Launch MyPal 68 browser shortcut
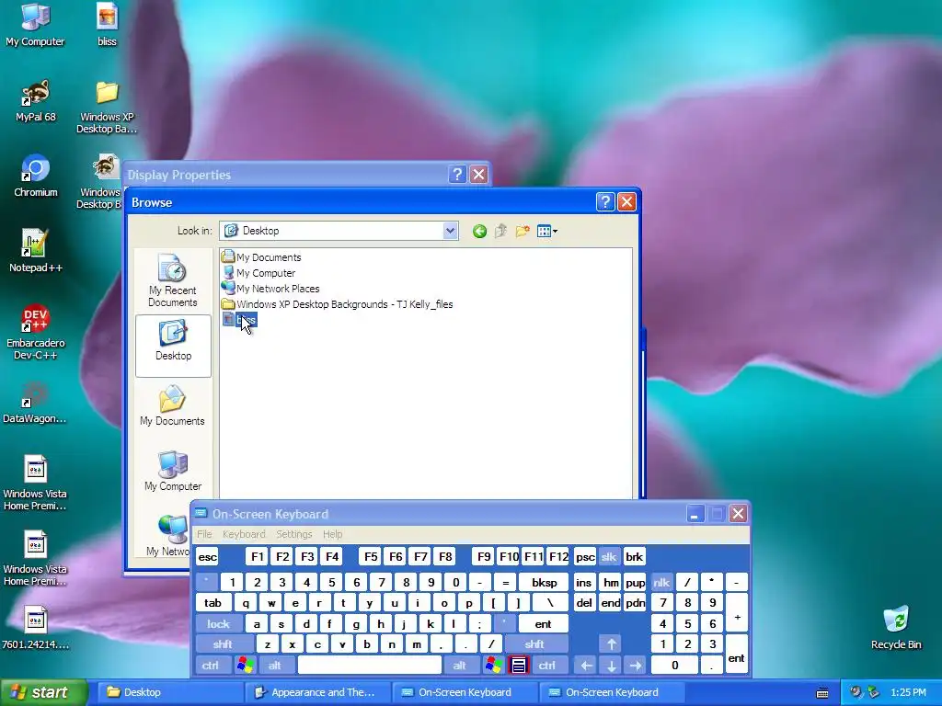This screenshot has width=942, height=706. coord(36,101)
